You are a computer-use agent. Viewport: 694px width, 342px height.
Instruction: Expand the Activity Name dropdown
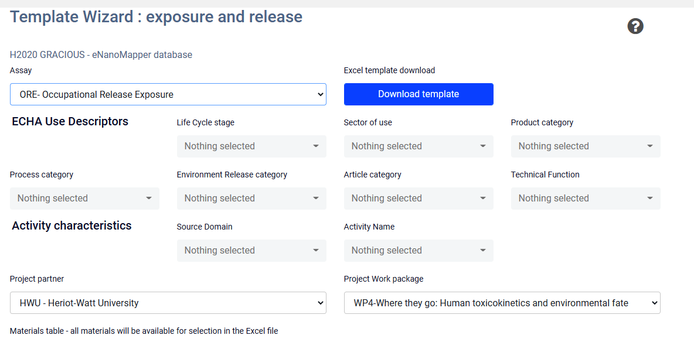point(419,251)
